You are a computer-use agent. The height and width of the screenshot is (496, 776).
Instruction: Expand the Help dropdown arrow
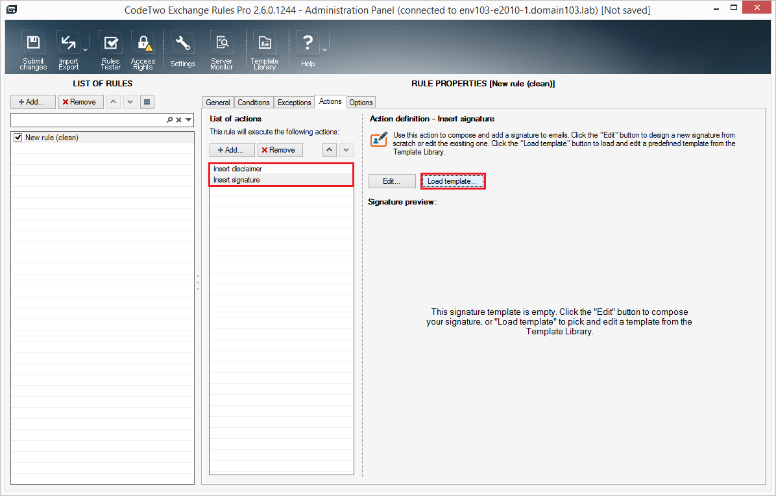point(324,50)
